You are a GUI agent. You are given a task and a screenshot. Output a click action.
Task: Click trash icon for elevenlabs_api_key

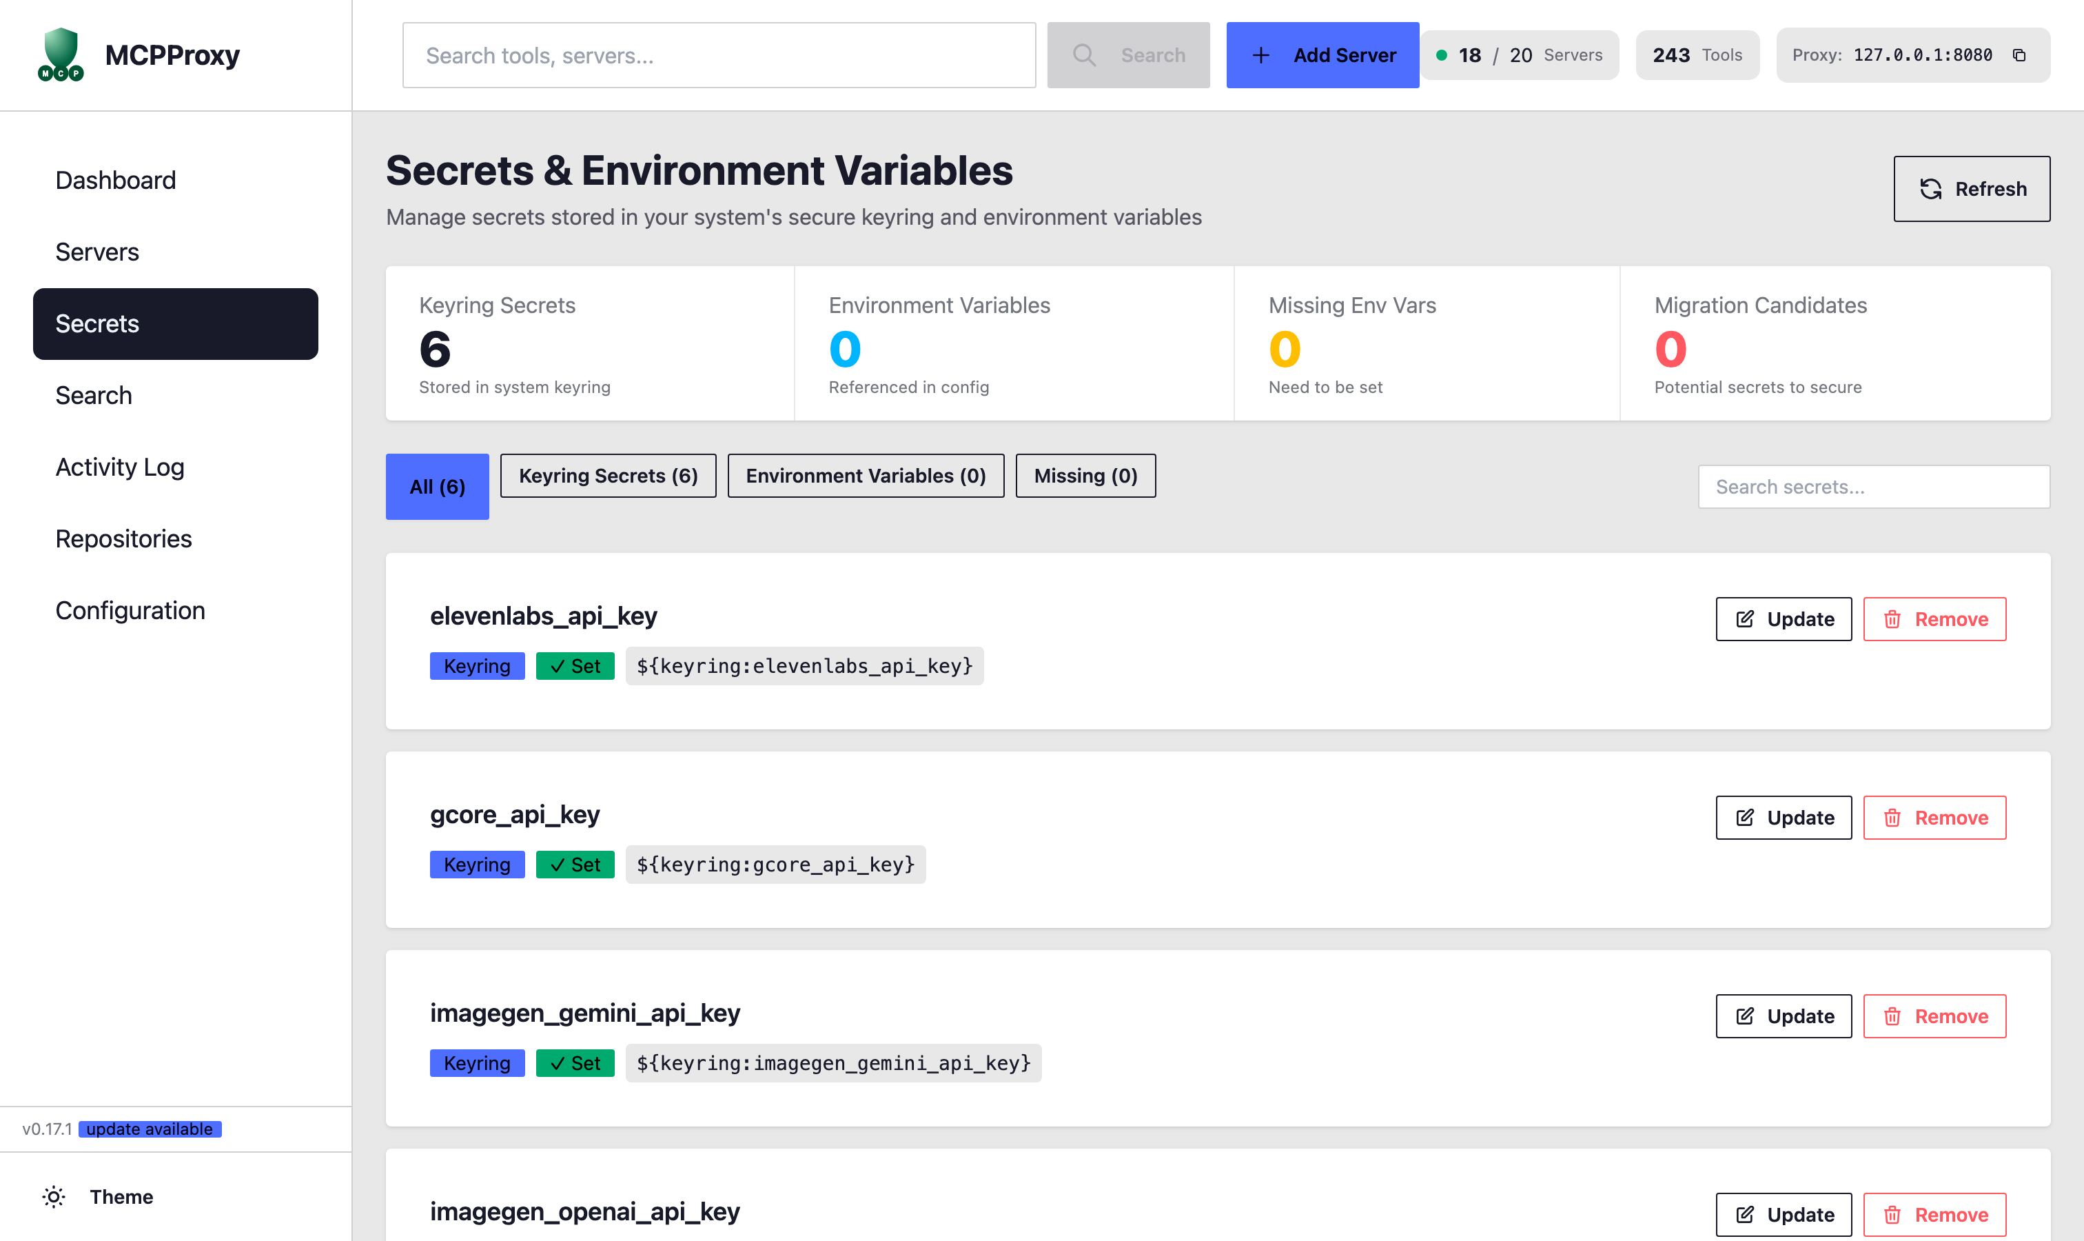1892,619
